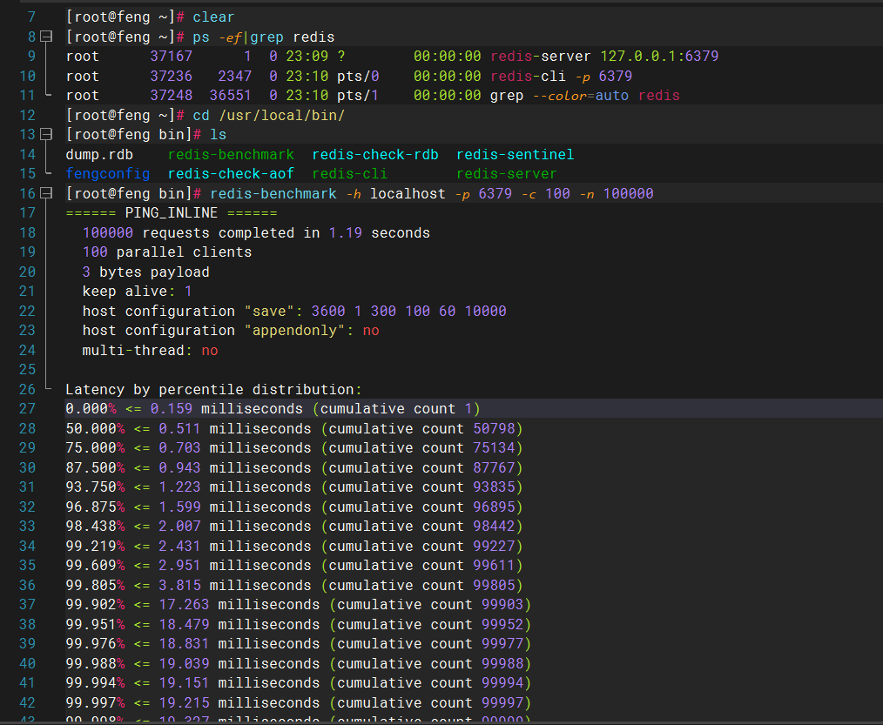Click the '127.0.0.1:6379' address text

[659, 57]
